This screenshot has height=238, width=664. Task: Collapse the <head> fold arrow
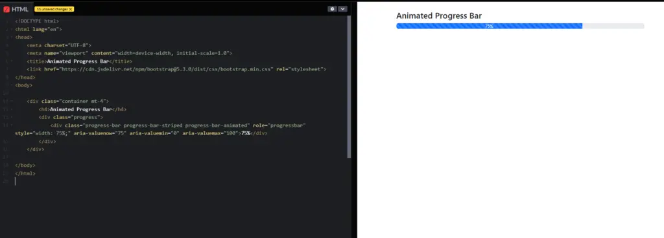coord(12,38)
